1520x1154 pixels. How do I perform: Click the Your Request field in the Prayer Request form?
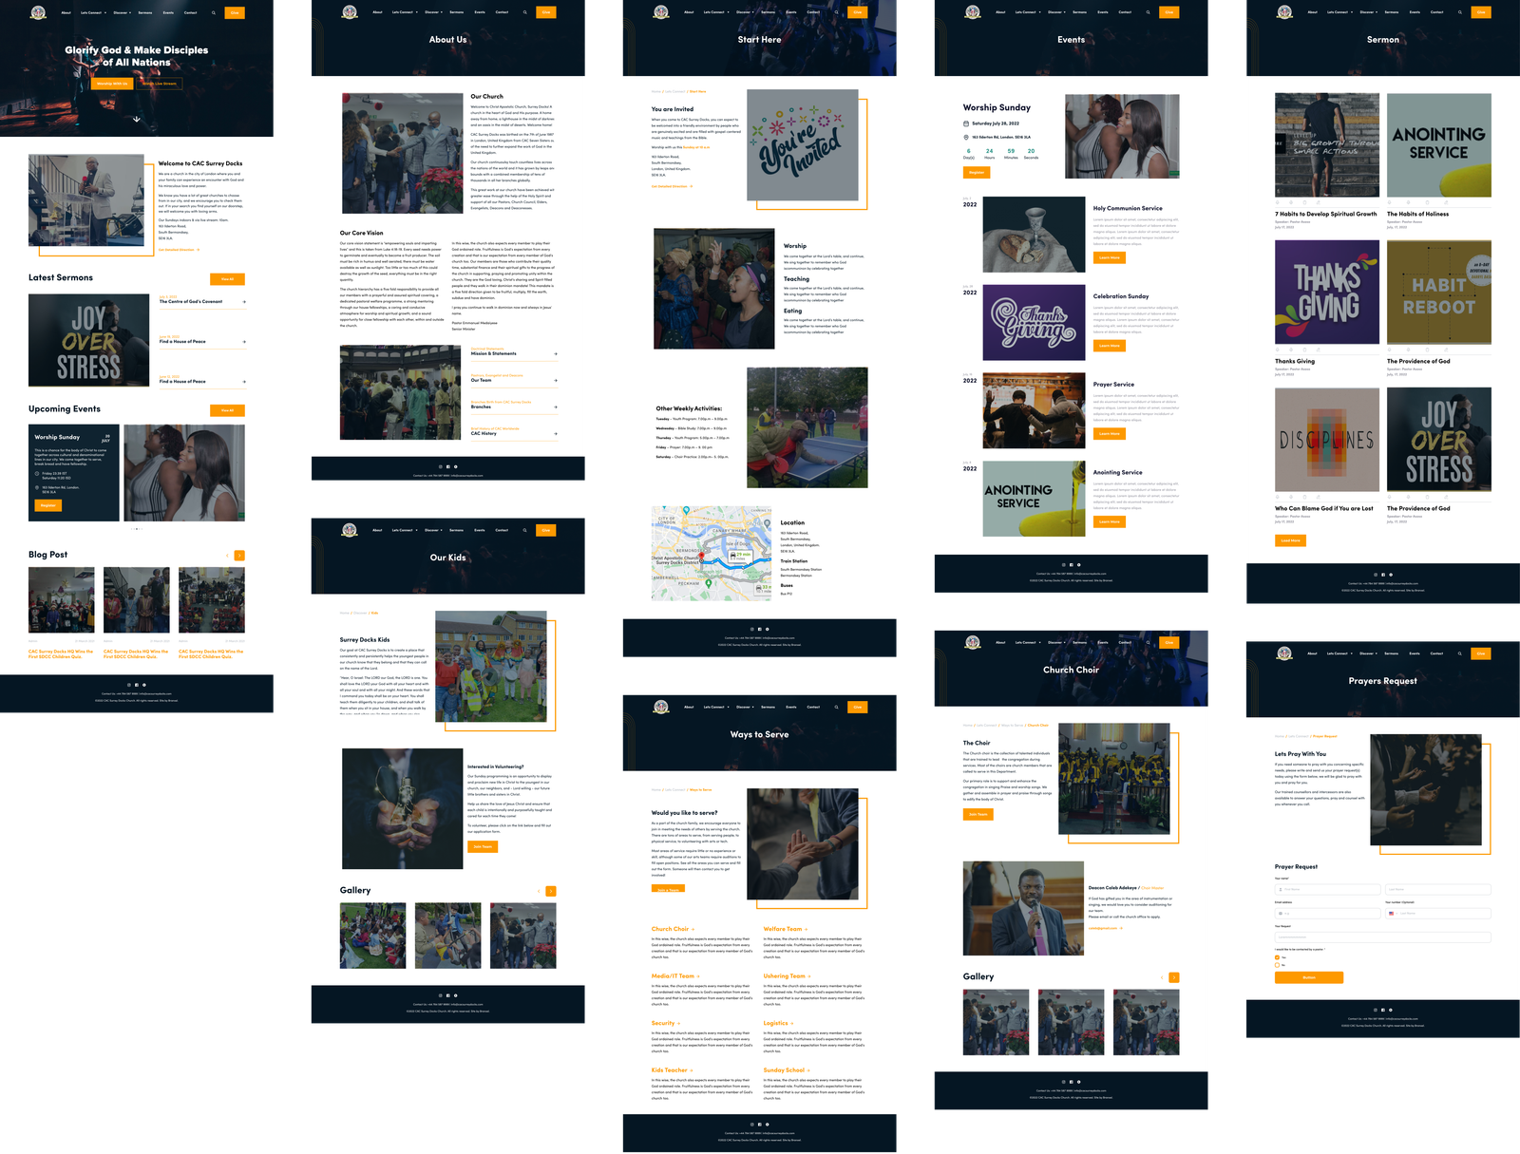click(x=1382, y=937)
